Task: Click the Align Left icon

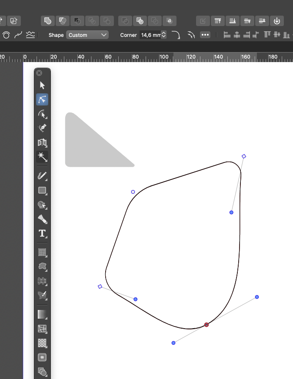Action: 227,35
